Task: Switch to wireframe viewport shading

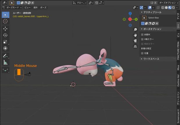Action: point(163,8)
